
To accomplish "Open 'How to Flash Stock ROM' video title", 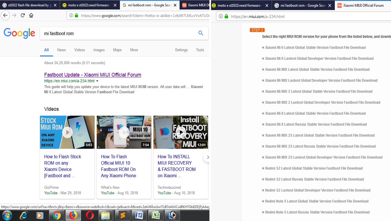I will (63, 166).
